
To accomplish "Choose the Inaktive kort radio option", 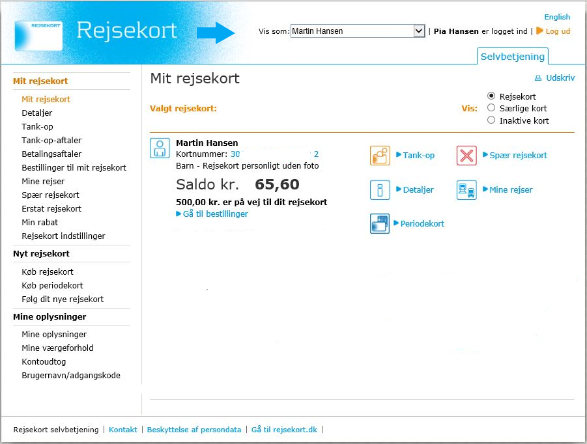I will click(492, 120).
